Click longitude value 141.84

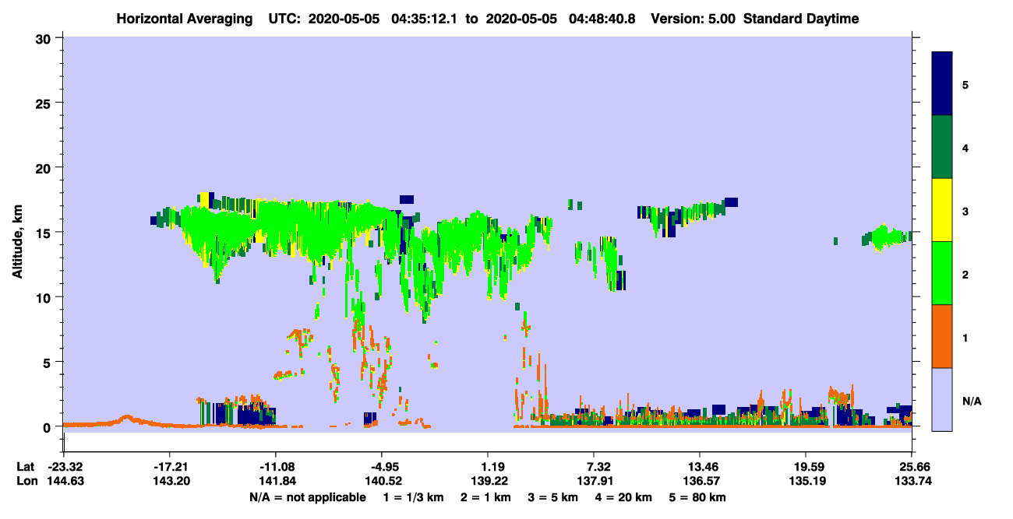[x=276, y=481]
